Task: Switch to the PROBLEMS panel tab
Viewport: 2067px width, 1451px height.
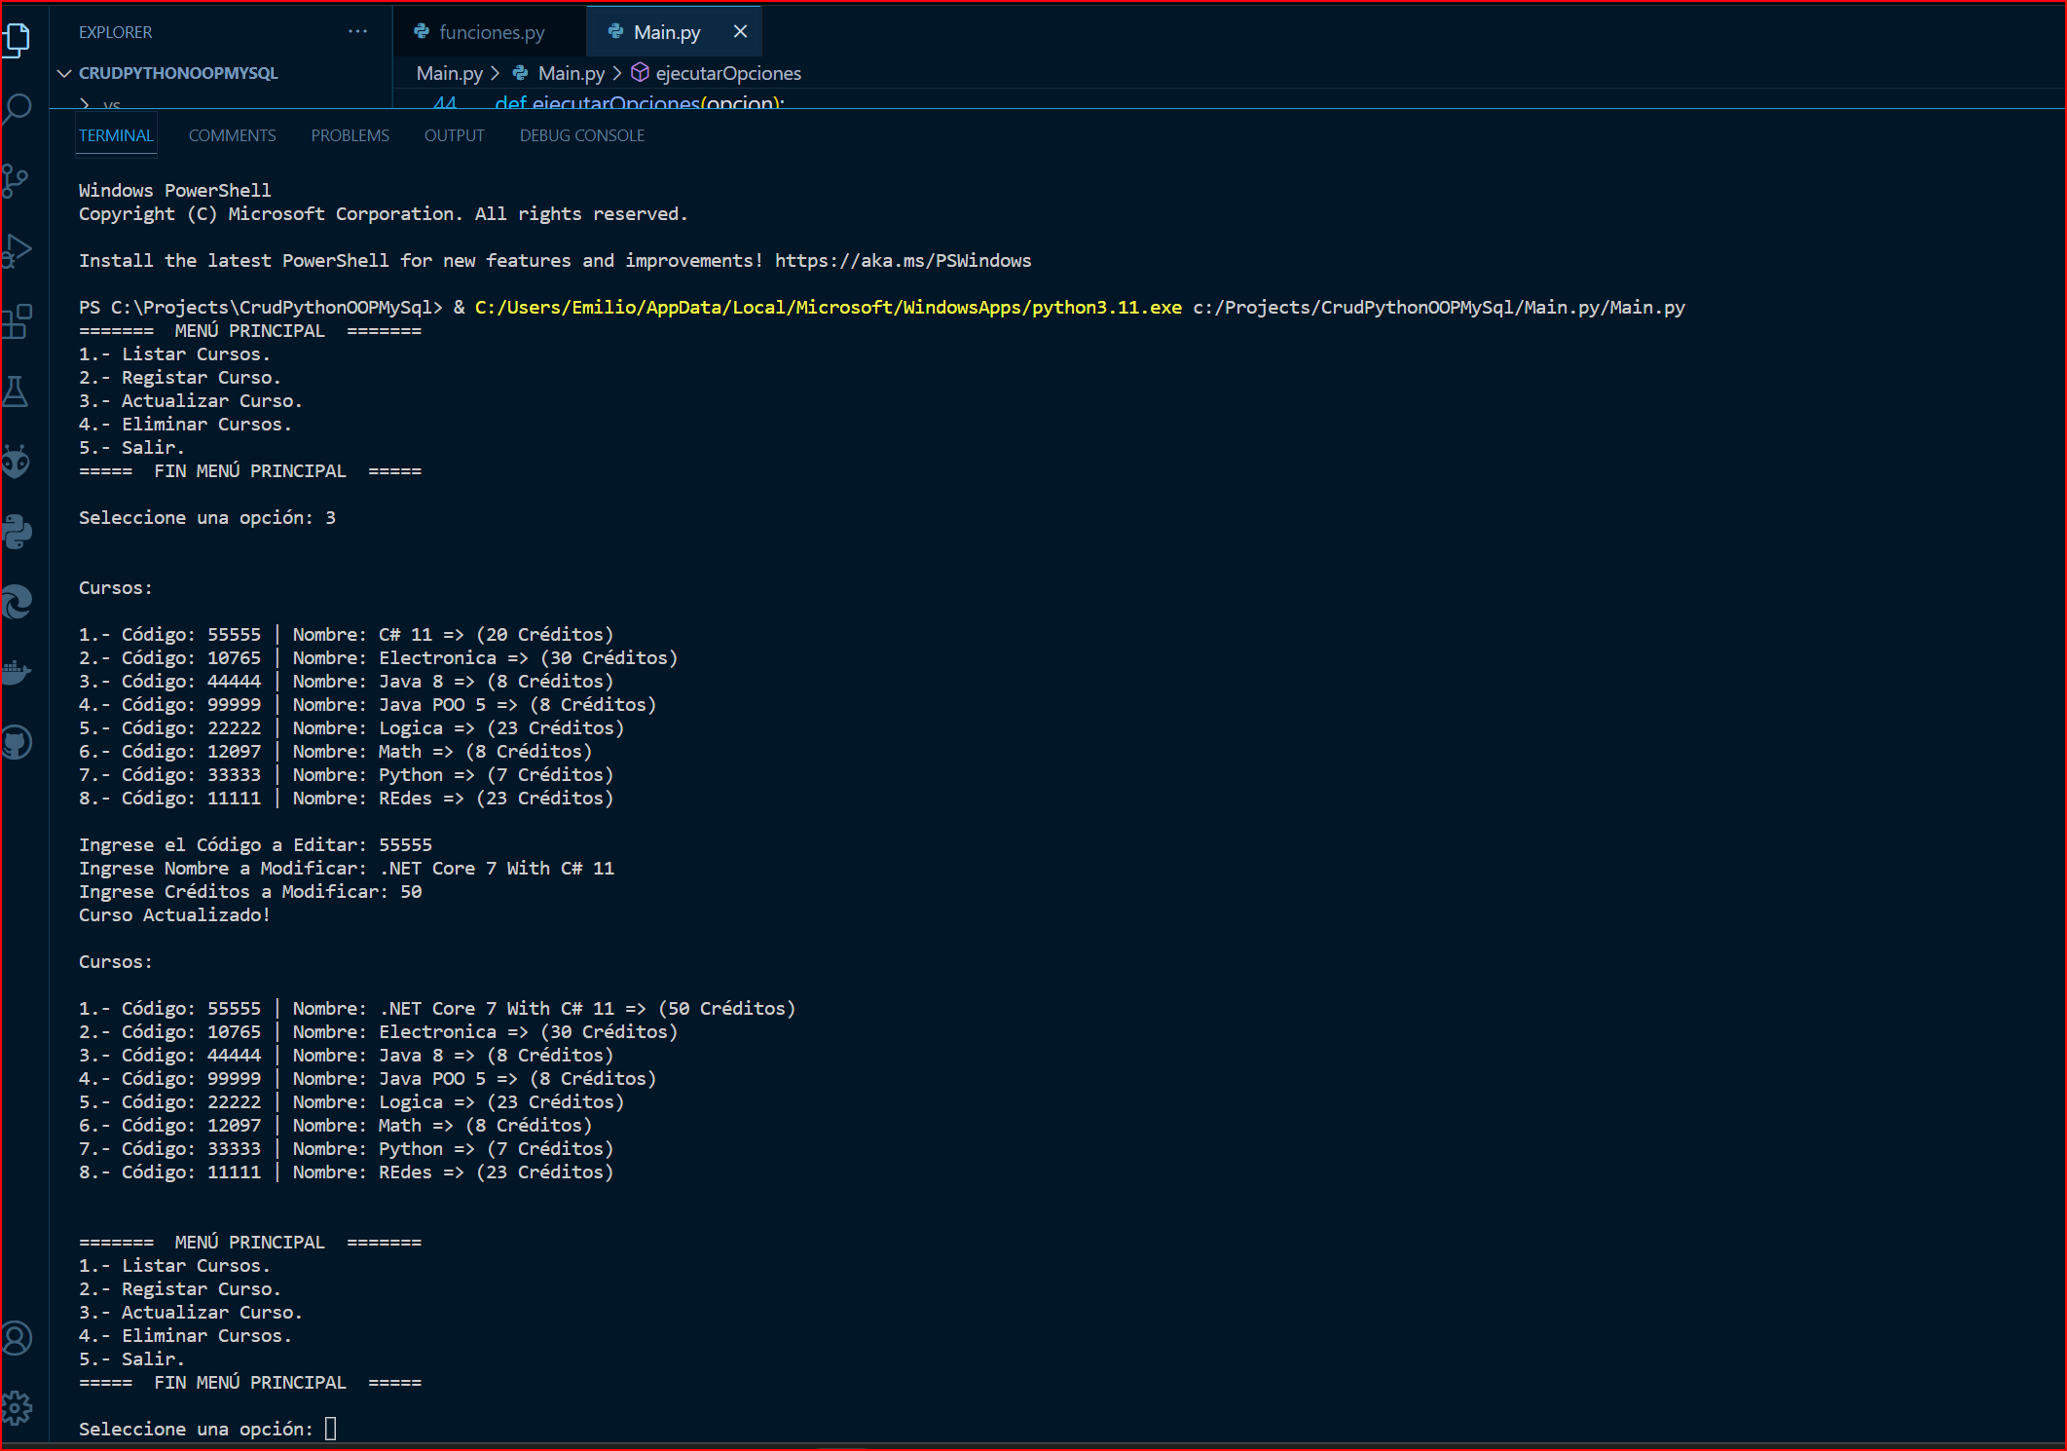Action: click(x=350, y=135)
